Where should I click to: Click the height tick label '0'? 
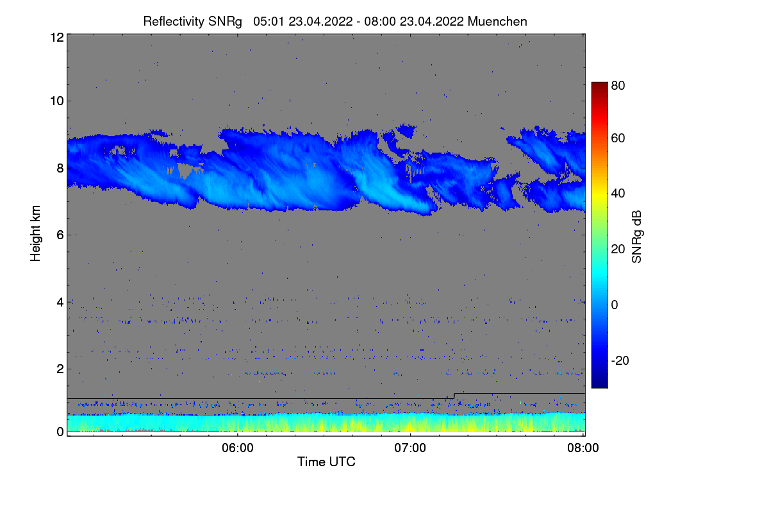[x=60, y=432]
